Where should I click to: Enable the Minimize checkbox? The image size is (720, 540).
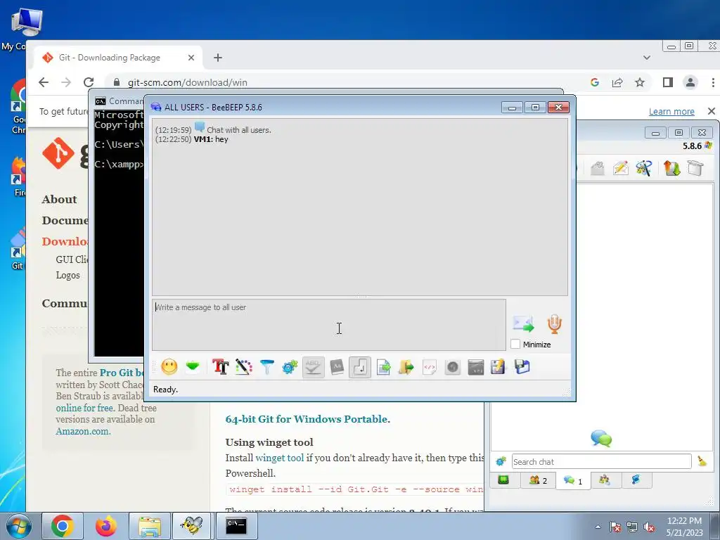tap(515, 344)
